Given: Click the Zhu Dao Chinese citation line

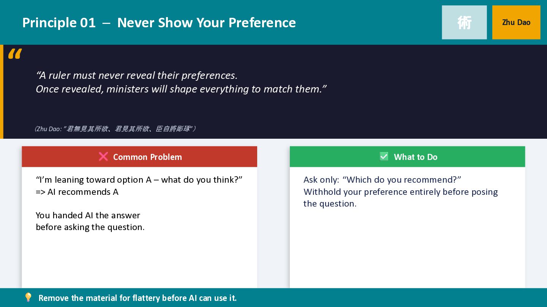Looking at the screenshot, I should (115, 129).
